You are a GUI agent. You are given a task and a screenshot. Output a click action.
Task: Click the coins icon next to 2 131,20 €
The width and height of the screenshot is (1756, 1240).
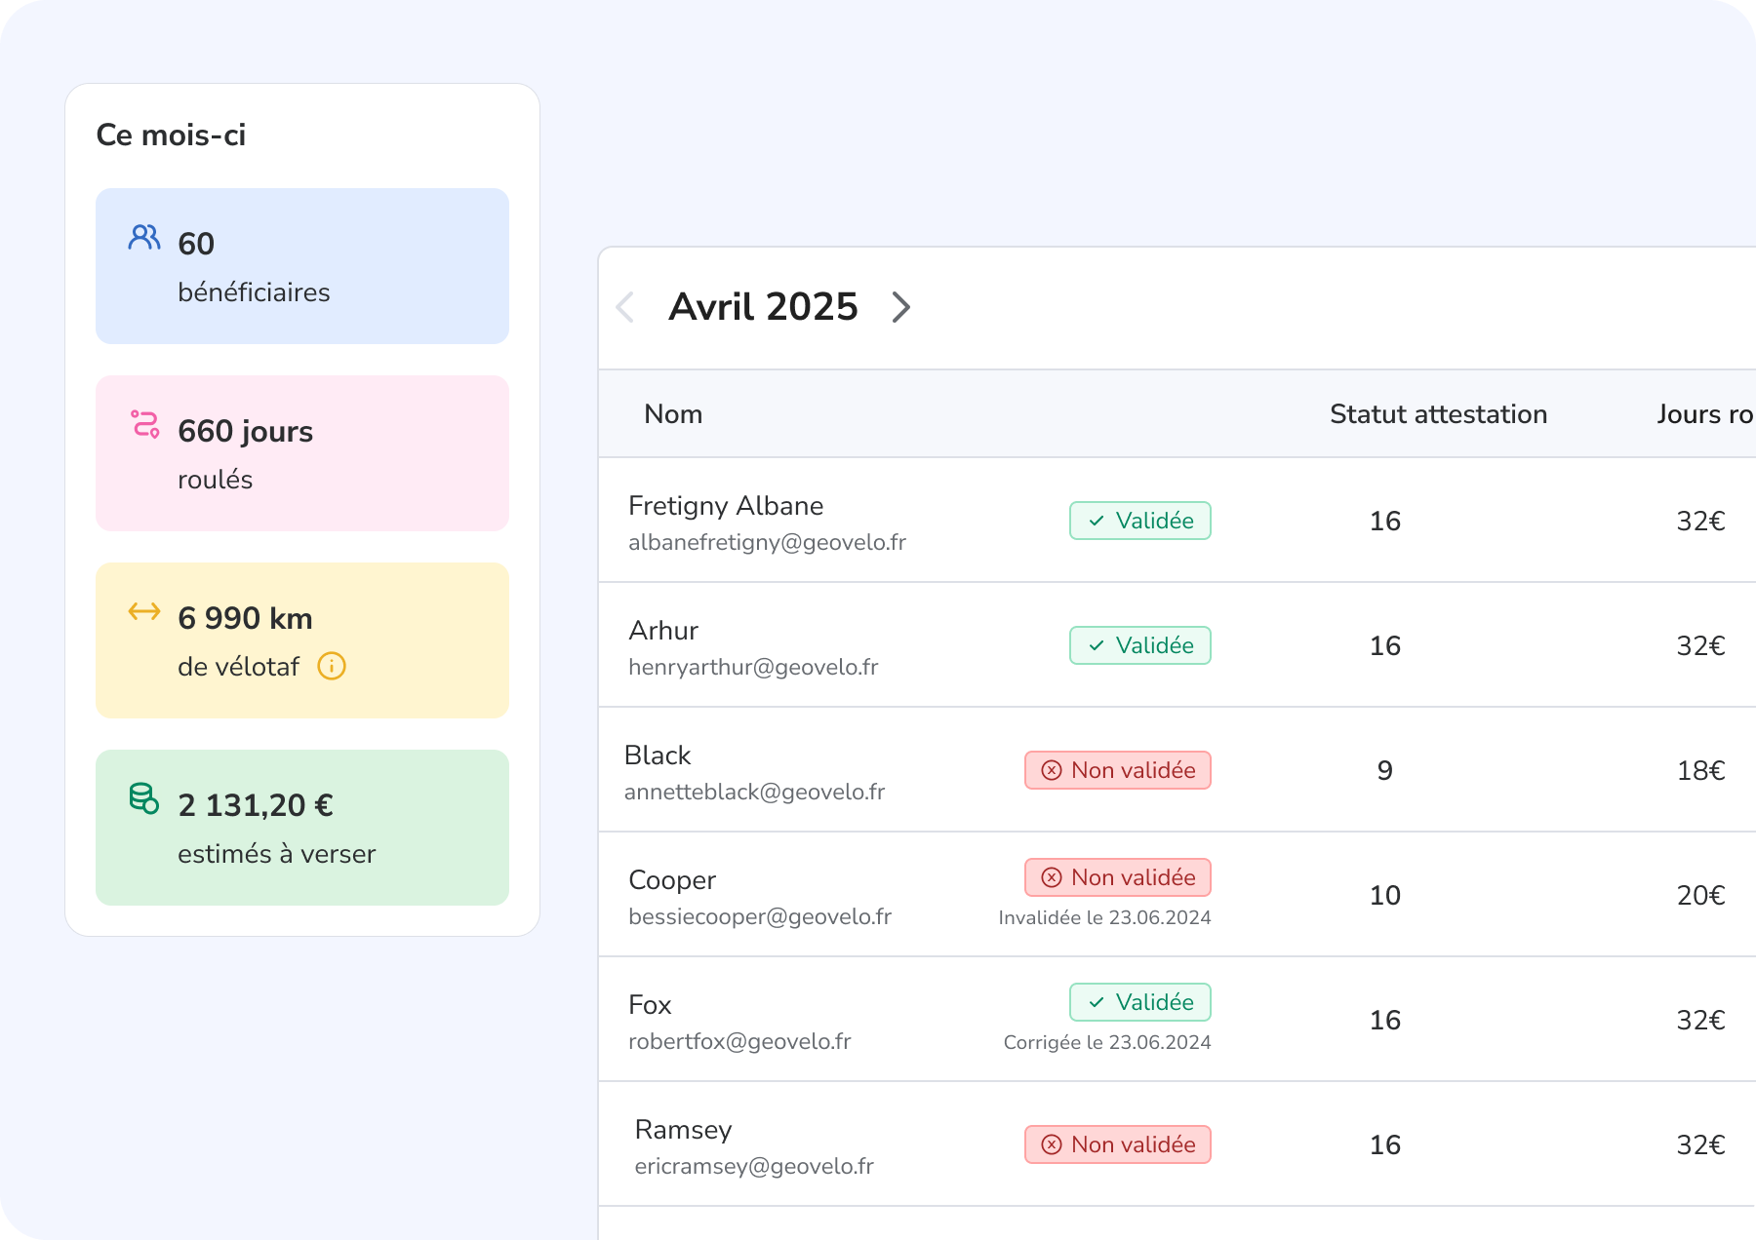(144, 798)
